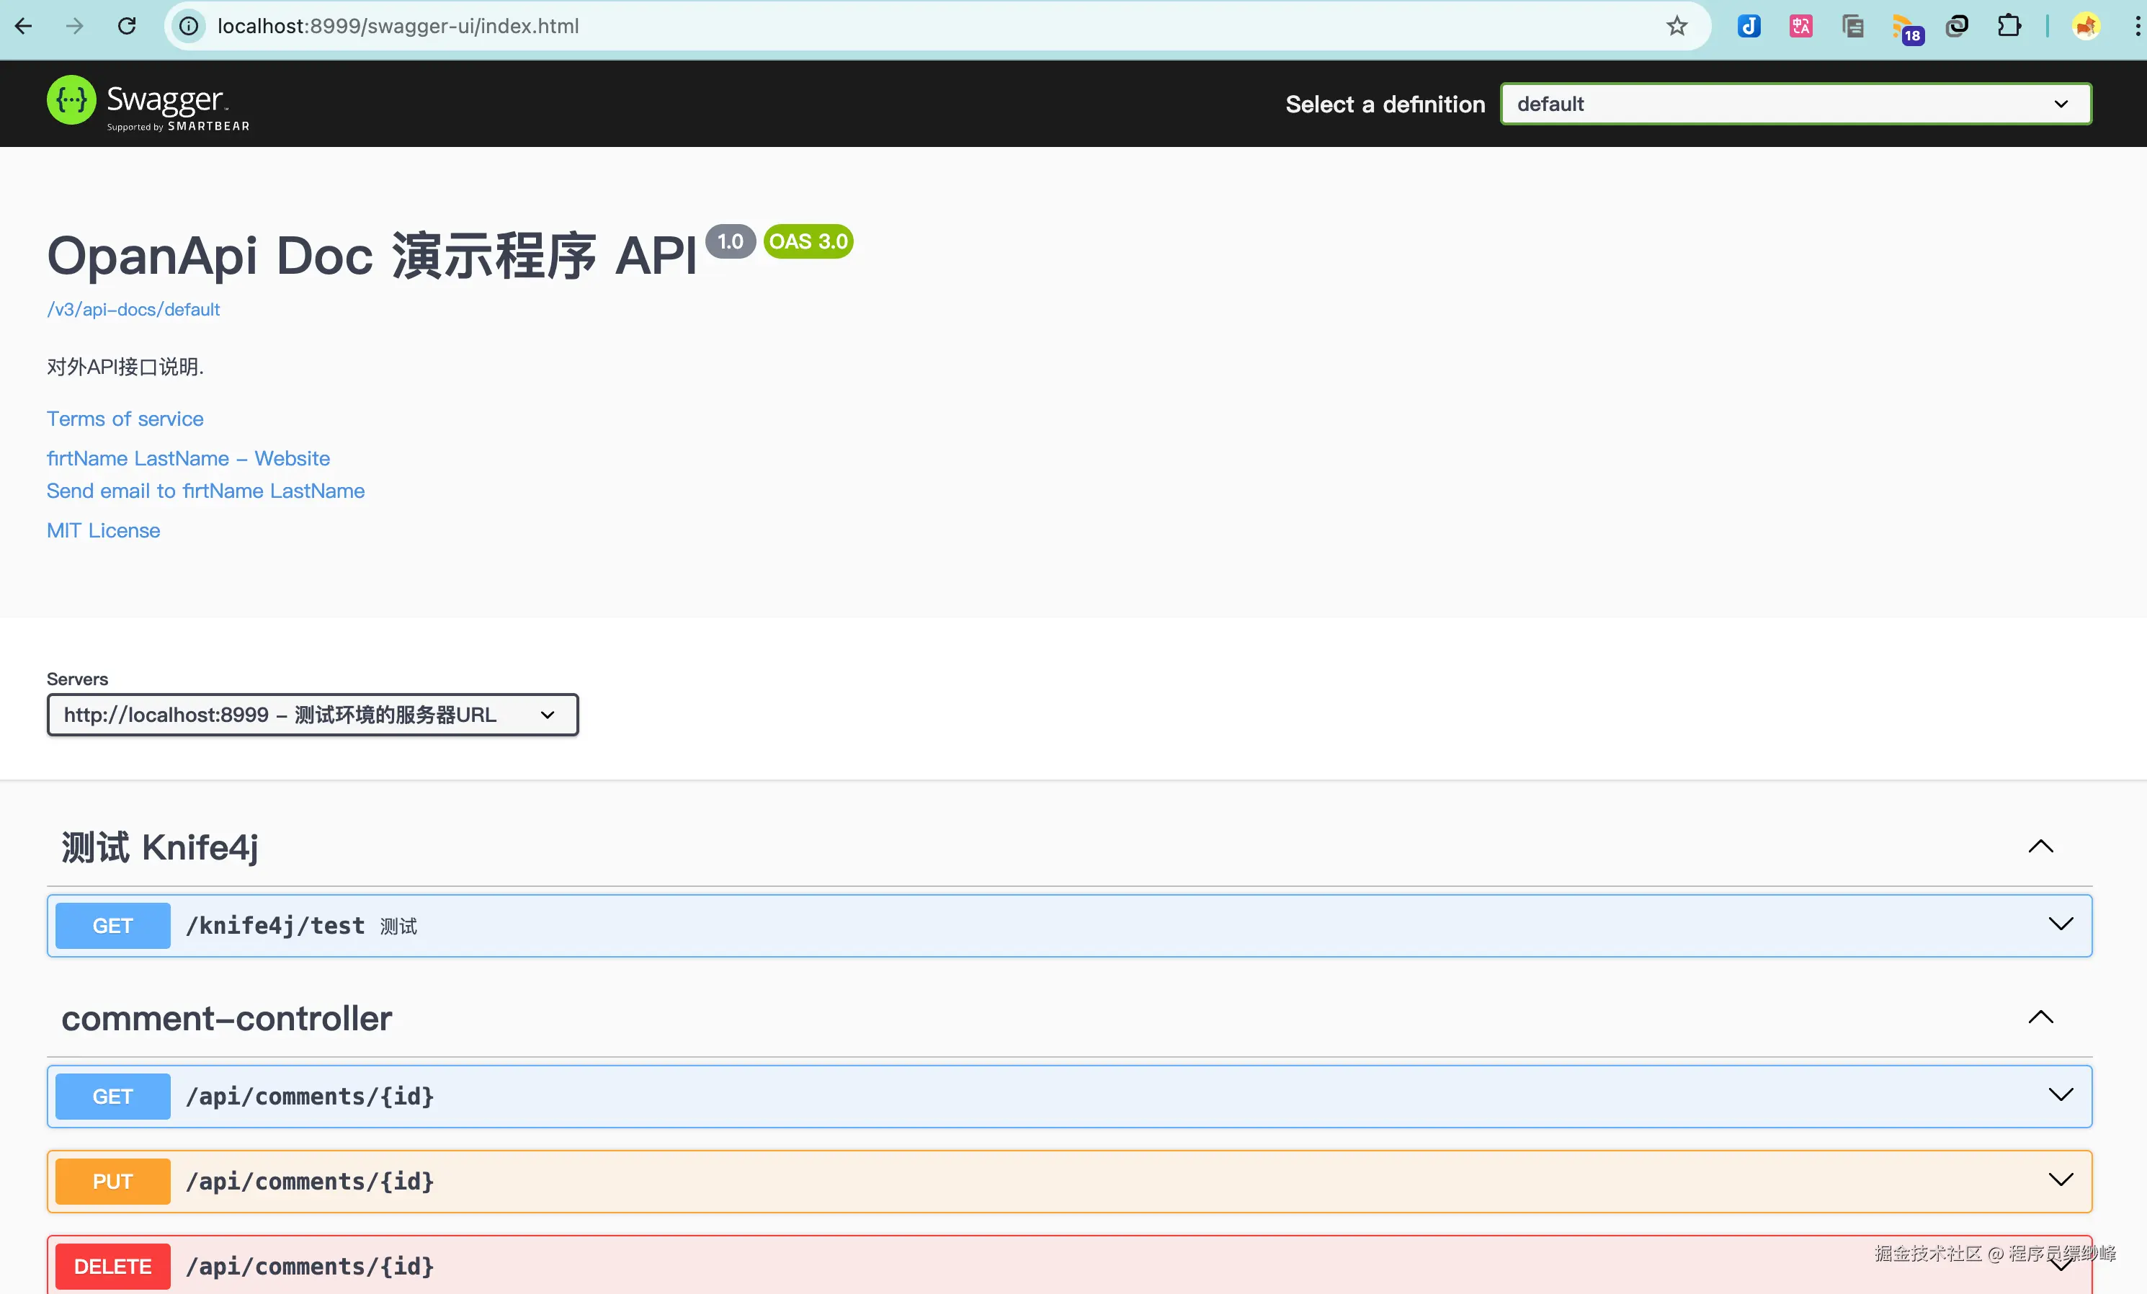Open the Select a definition dropdown
Viewport: 2147px width, 1294px height.
click(1794, 104)
